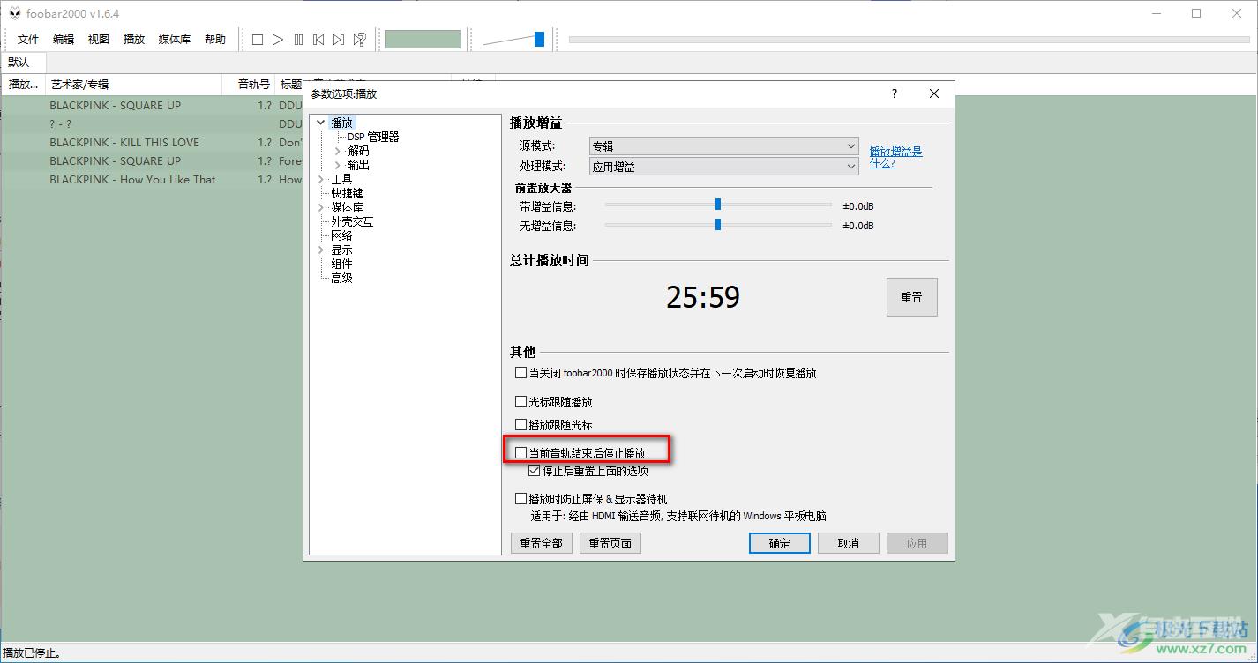Click the 播放已停止 status bar text

pos(32,653)
